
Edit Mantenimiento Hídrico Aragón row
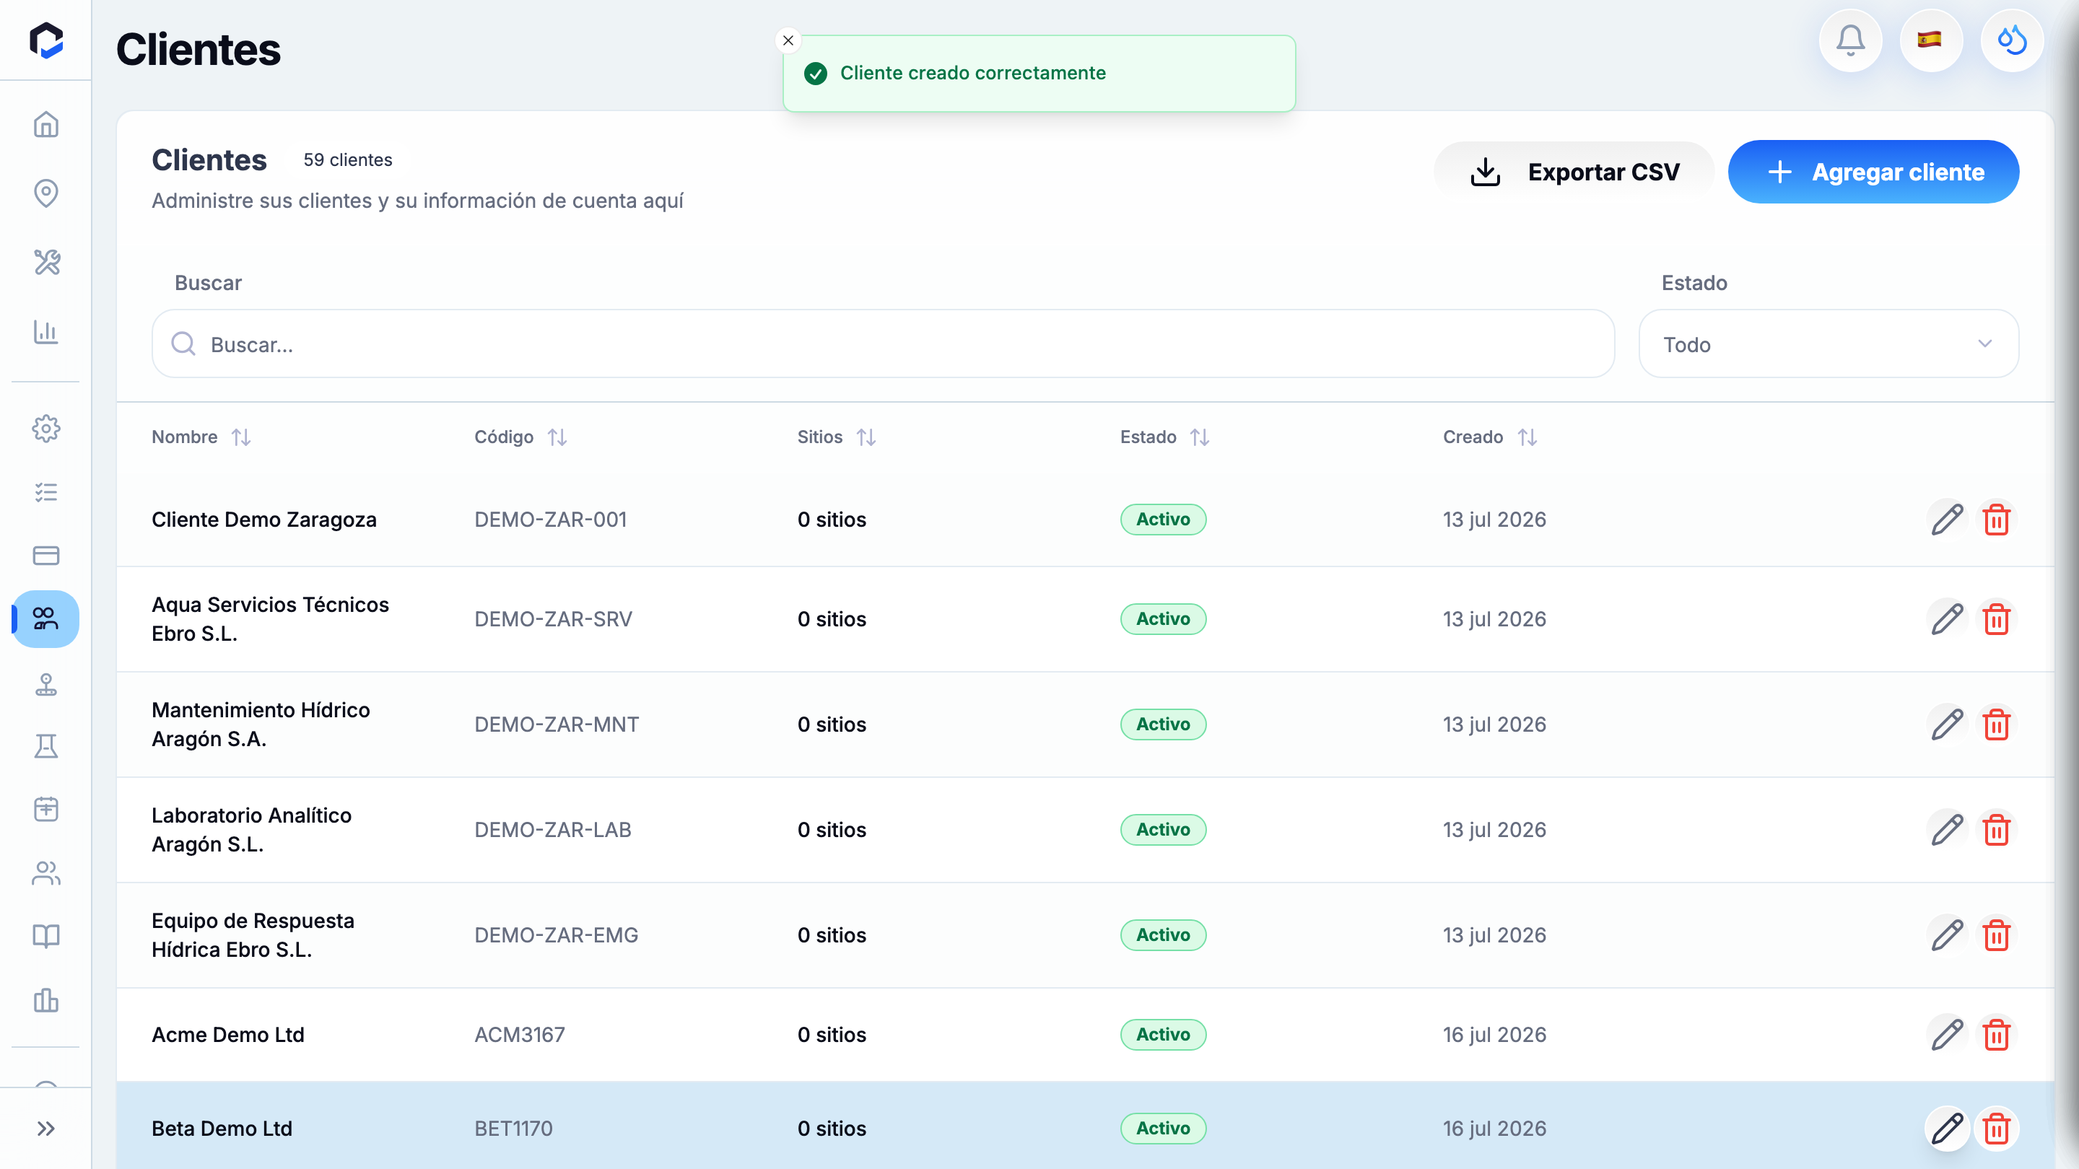coord(1947,724)
